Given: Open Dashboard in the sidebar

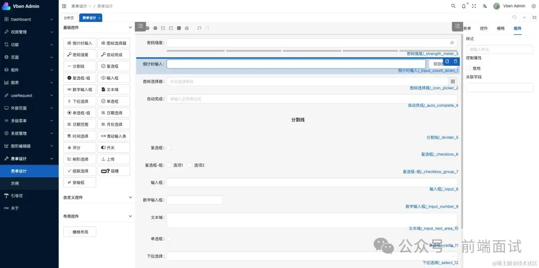Looking at the screenshot, I should [29, 19].
